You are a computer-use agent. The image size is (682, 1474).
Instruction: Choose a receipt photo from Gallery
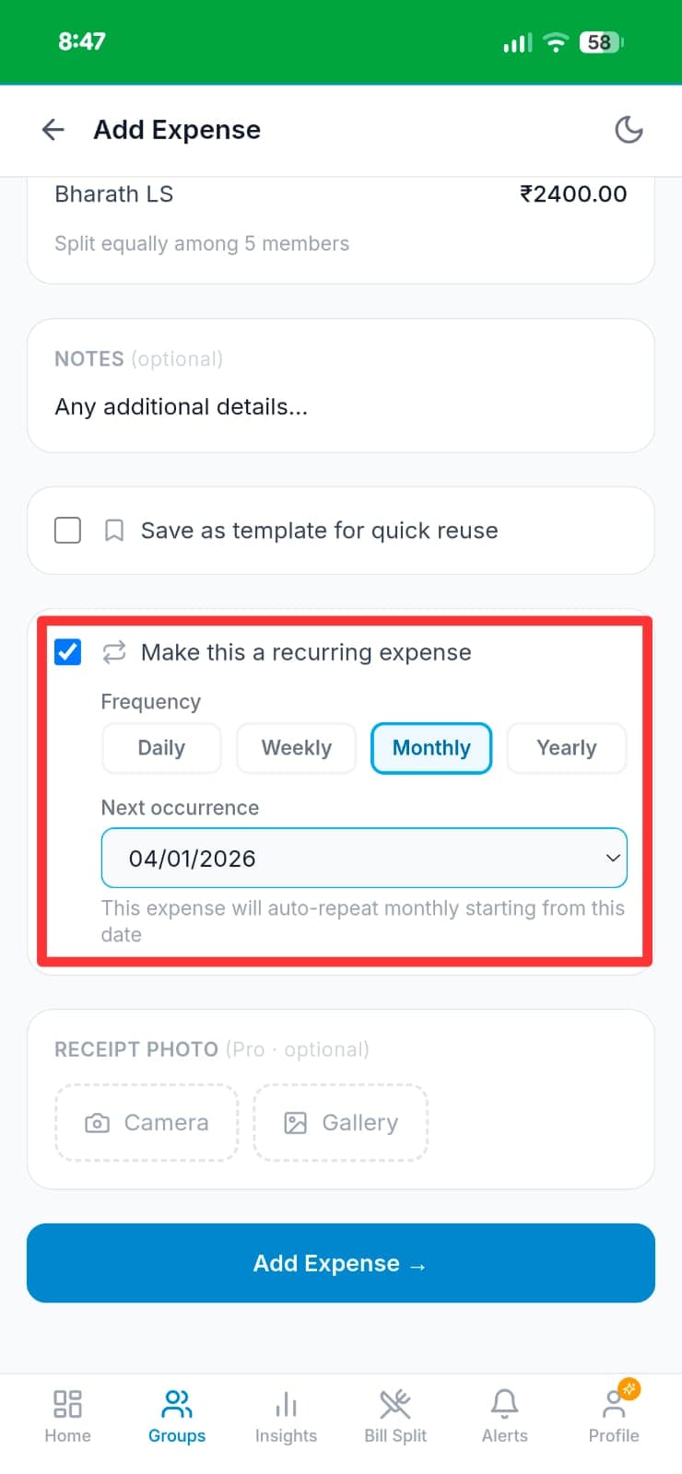pos(340,1122)
